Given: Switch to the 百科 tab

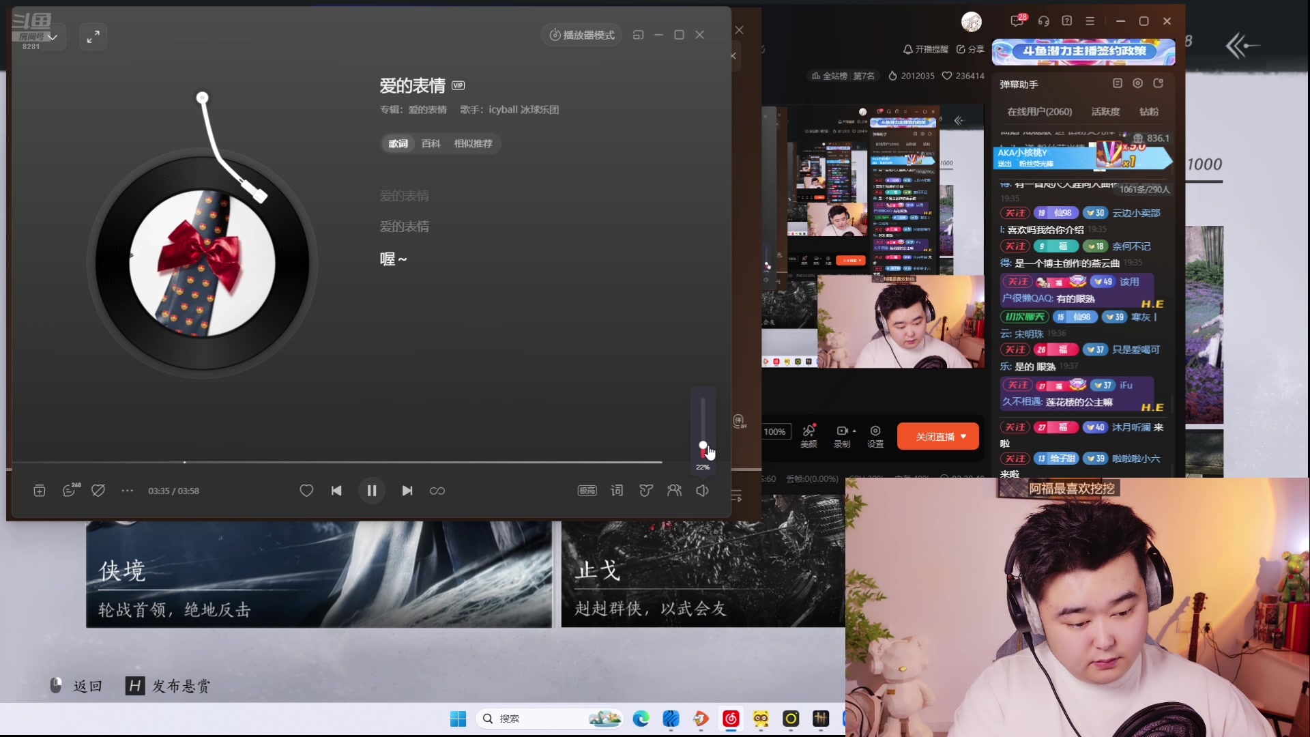Looking at the screenshot, I should coord(431,144).
